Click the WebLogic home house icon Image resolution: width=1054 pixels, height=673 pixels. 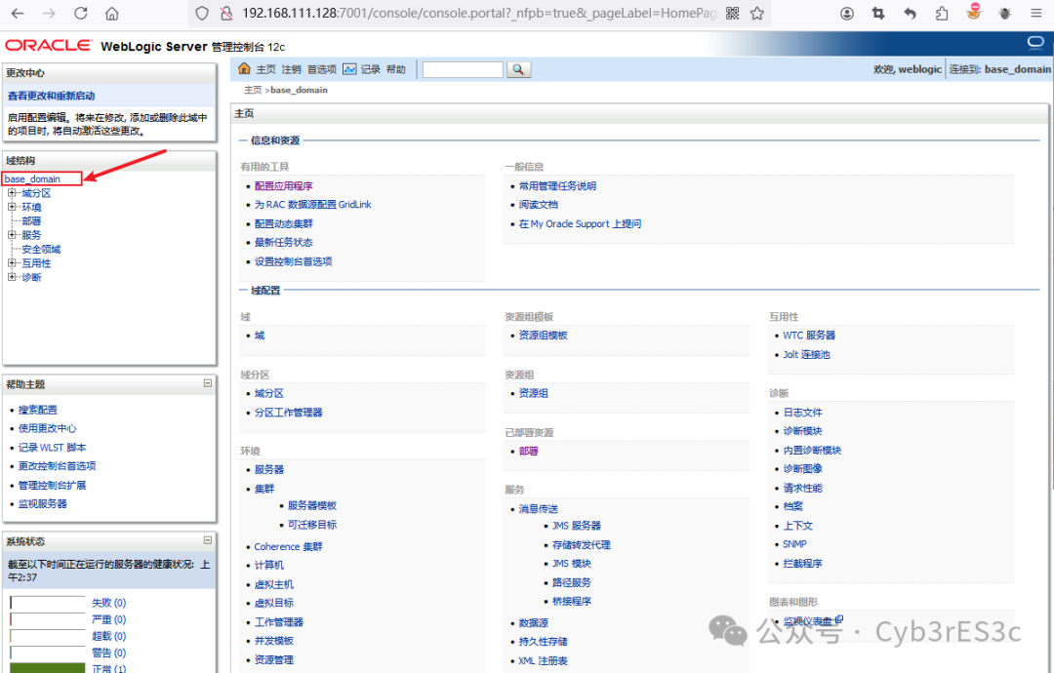pyautogui.click(x=244, y=68)
